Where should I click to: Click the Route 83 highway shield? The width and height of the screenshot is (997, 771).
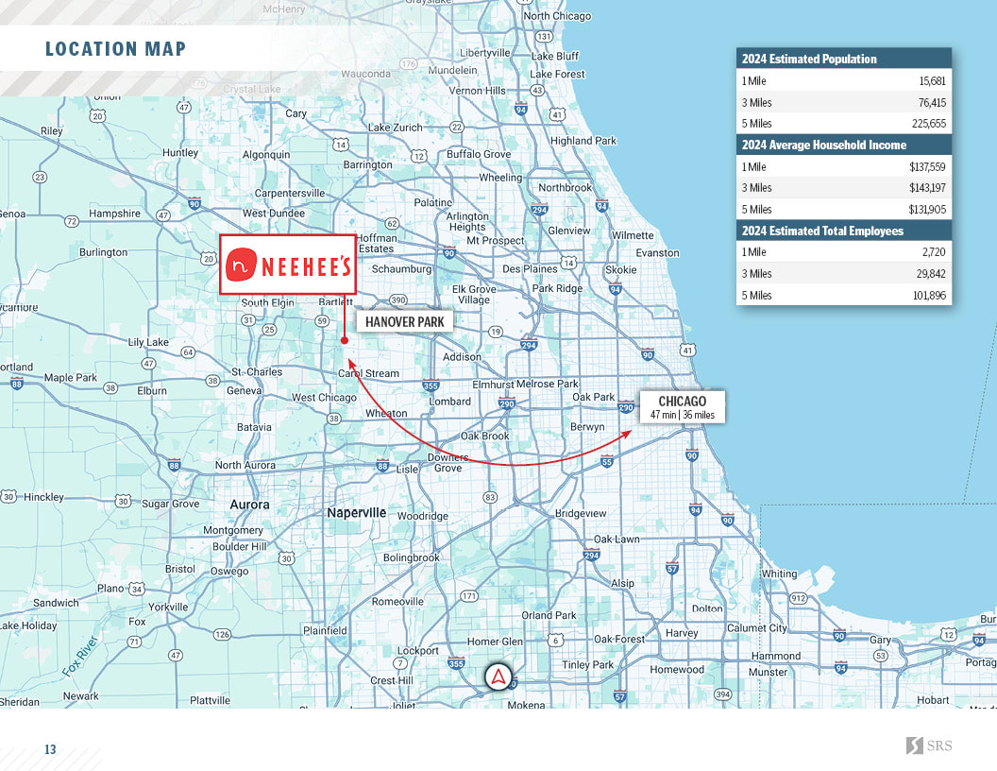(490, 497)
